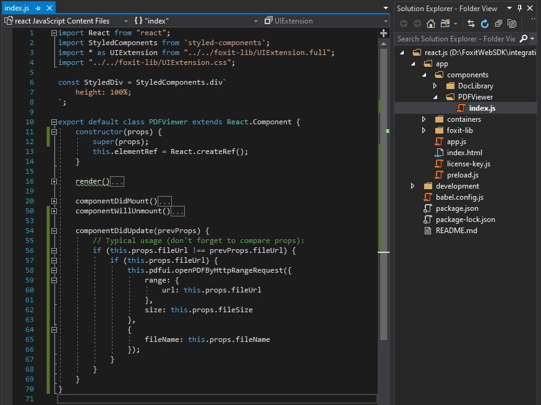This screenshot has height=405, width=541.
Task: Click the Show All Files icon
Action: point(512,23)
